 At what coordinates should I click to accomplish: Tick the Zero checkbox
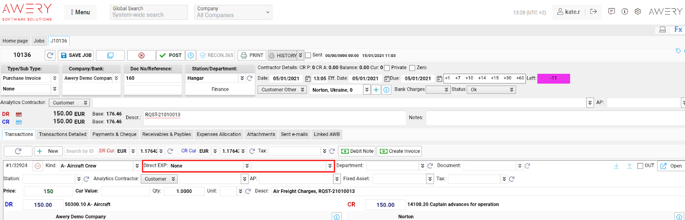pyautogui.click(x=412, y=68)
